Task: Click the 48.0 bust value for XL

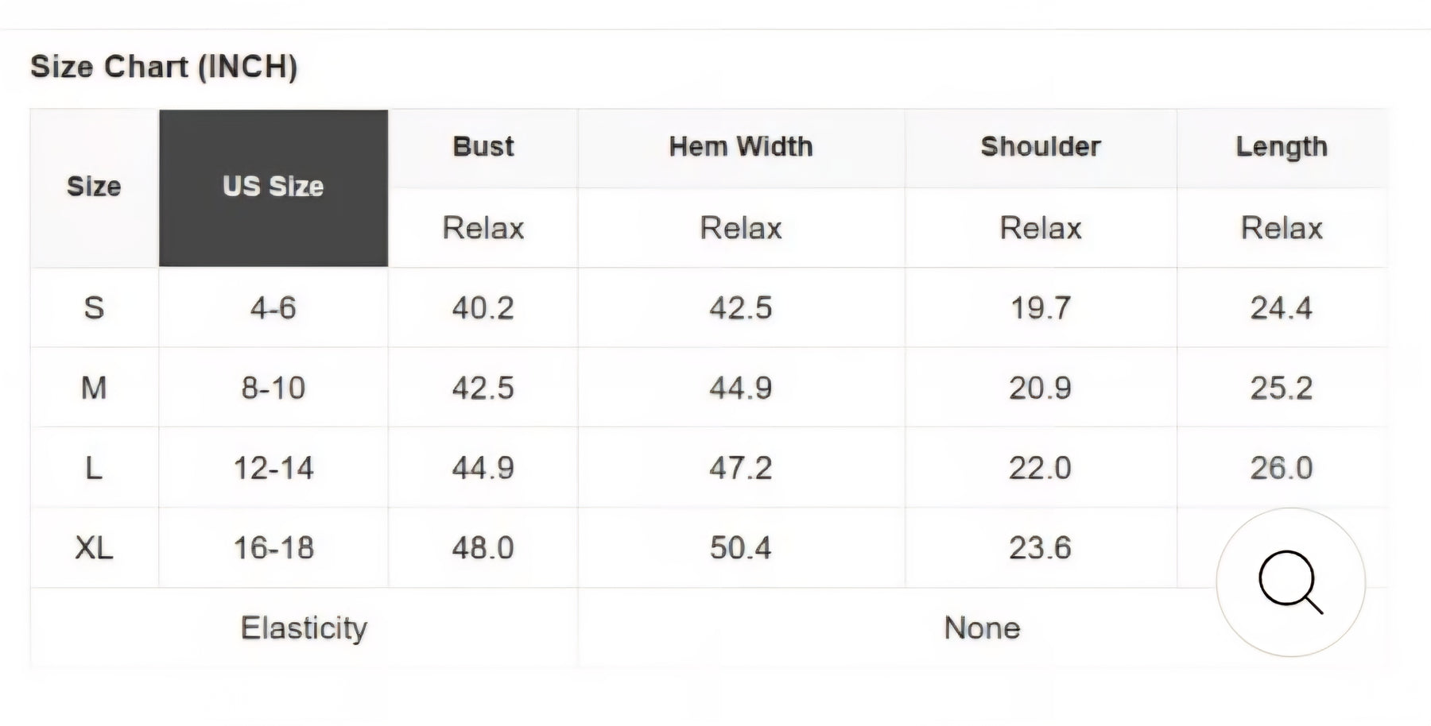Action: pos(483,548)
